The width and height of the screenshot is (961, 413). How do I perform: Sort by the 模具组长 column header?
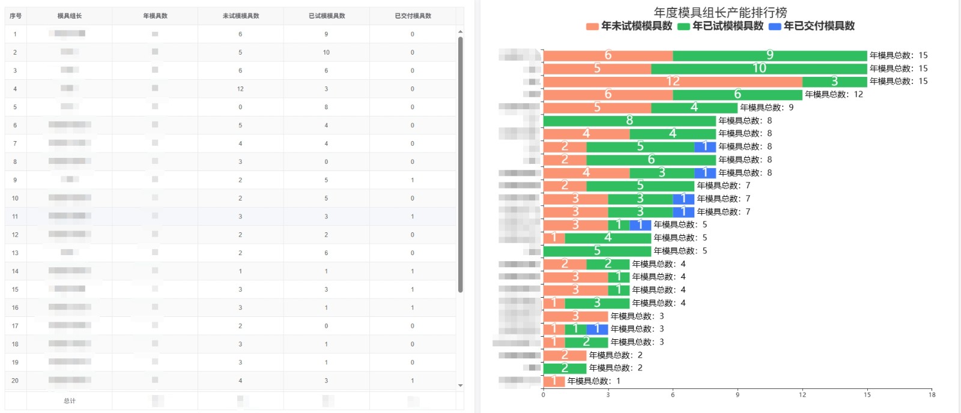[70, 16]
